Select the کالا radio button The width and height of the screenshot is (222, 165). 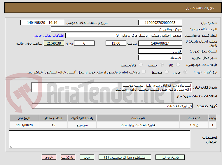pyautogui.click(x=178, y=65)
